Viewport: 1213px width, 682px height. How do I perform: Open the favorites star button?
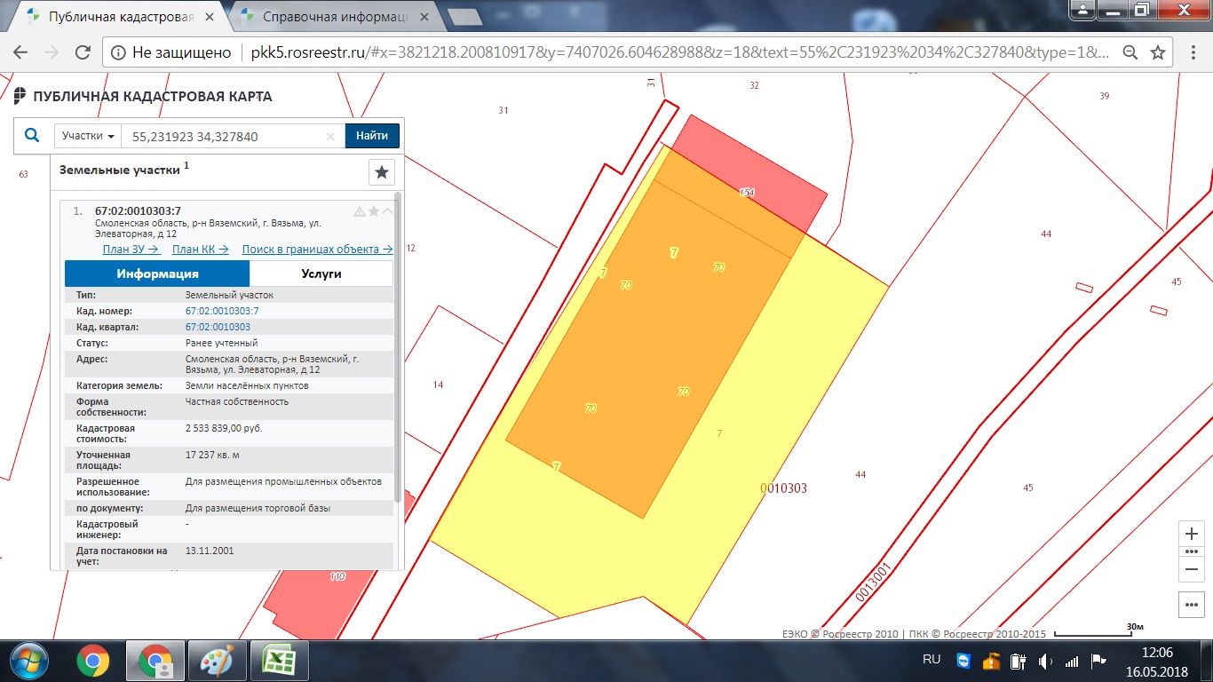pos(382,172)
